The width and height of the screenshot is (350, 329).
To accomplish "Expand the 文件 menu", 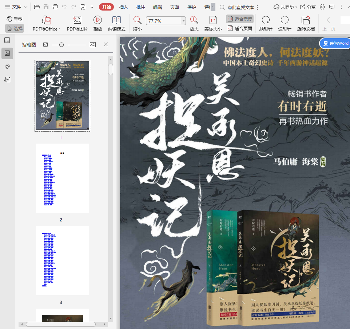I will coord(16,7).
